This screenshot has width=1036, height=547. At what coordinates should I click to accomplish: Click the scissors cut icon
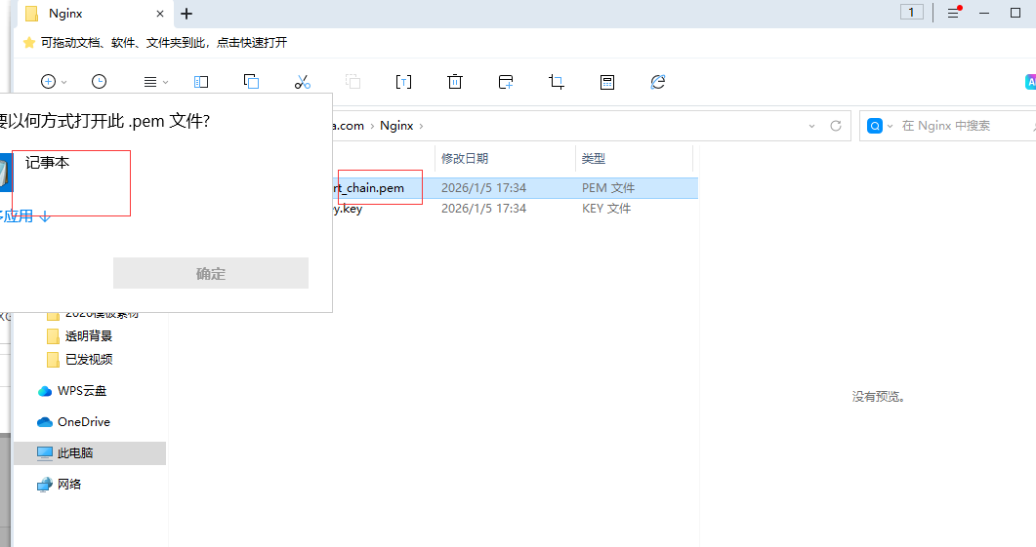point(302,82)
